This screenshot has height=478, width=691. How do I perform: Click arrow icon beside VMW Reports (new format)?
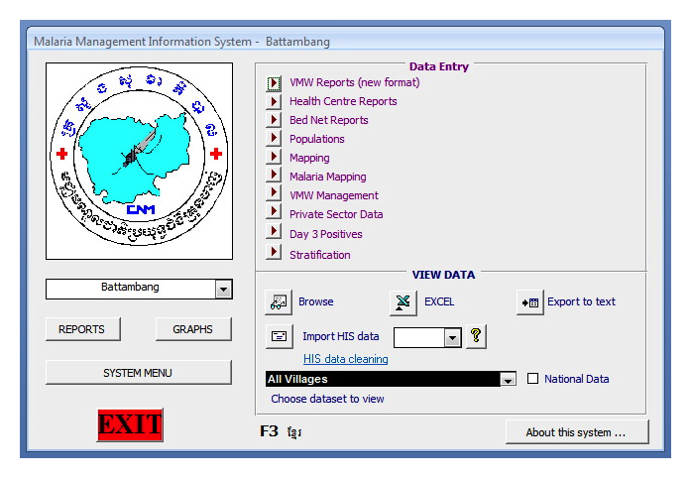tap(275, 83)
